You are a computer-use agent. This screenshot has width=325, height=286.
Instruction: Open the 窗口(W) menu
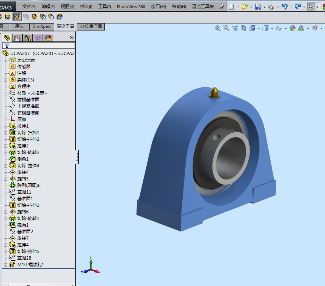point(158,7)
